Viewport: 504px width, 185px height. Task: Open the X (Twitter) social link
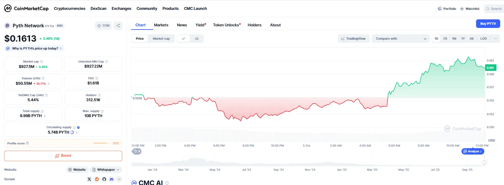89,179
